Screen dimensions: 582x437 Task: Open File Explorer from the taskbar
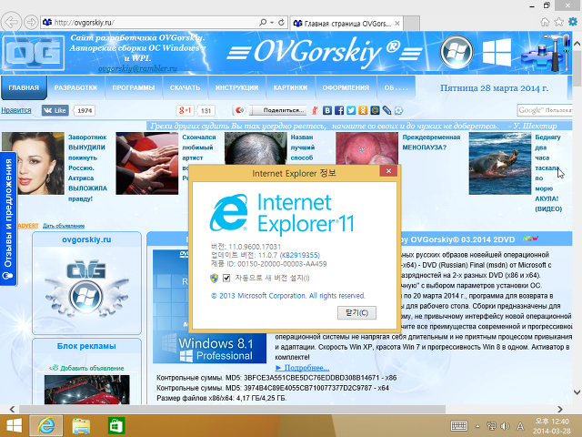pos(81,426)
